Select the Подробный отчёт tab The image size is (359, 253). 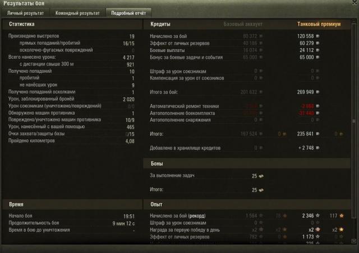128,13
